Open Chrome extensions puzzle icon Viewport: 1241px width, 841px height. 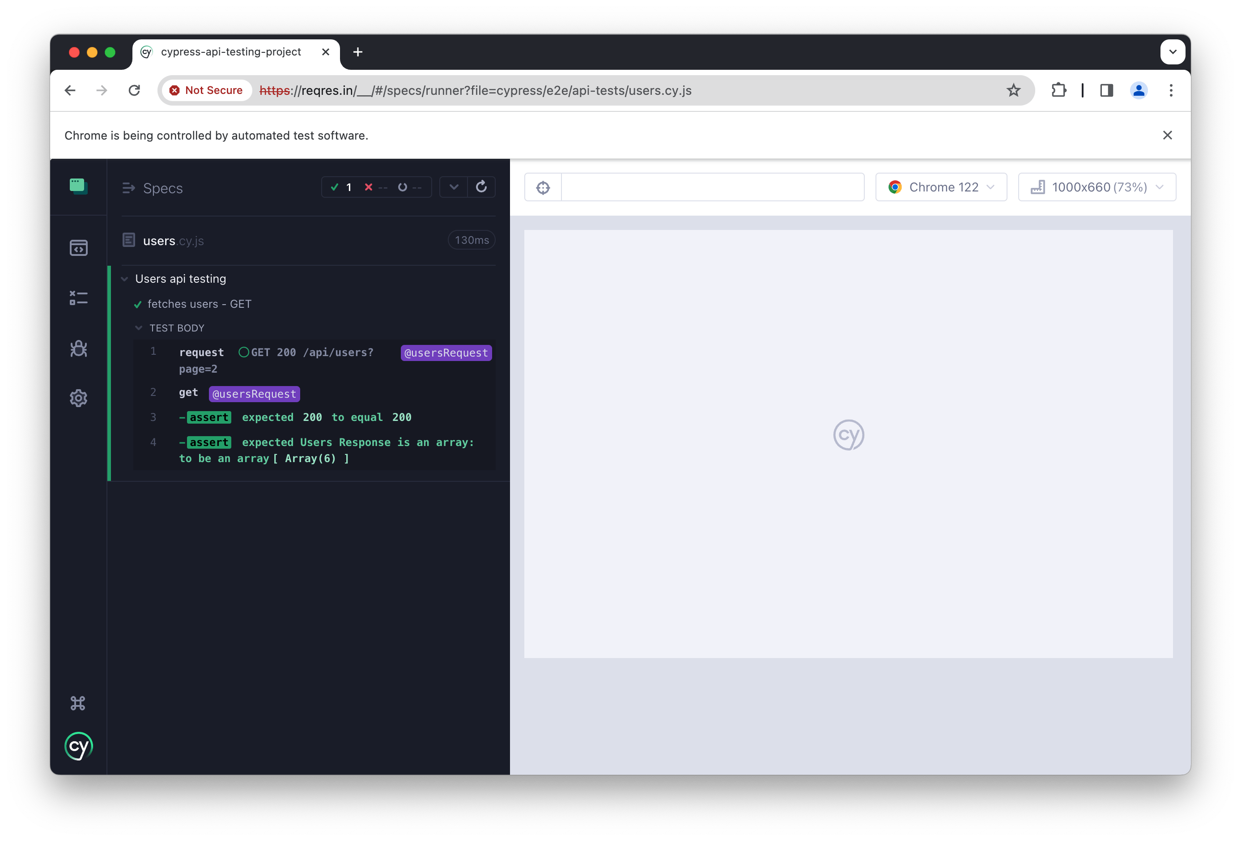(x=1058, y=90)
